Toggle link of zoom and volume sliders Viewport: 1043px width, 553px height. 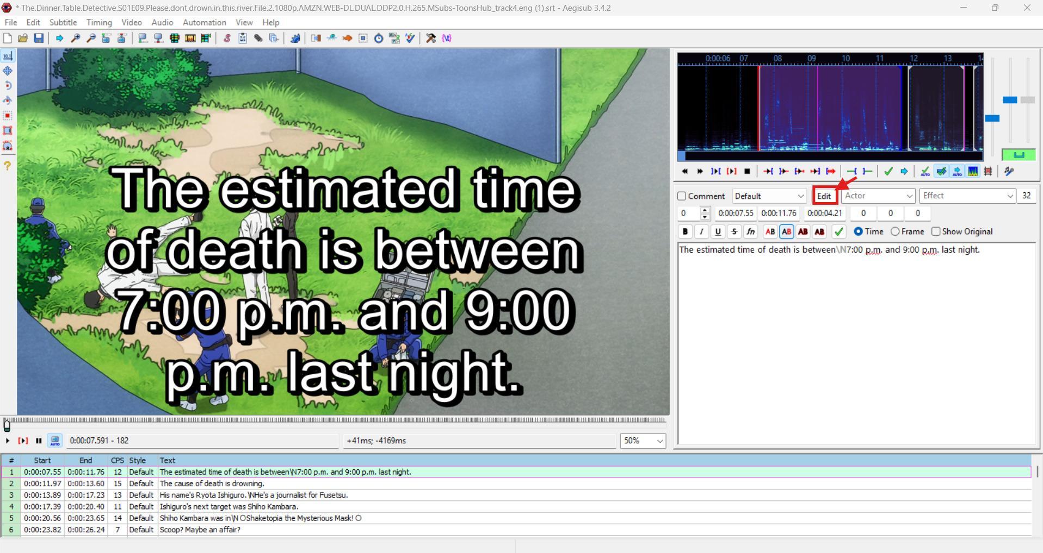coord(1019,155)
